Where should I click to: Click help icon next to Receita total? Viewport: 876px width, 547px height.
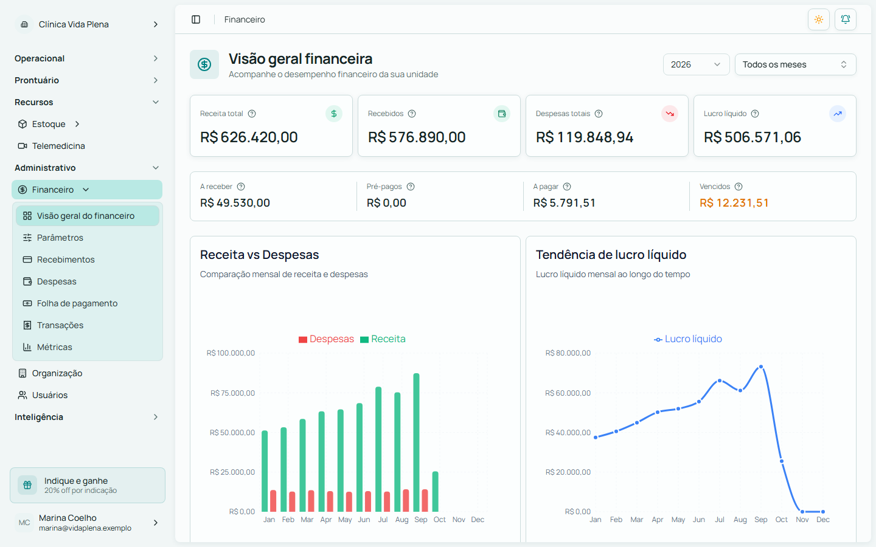(x=252, y=114)
